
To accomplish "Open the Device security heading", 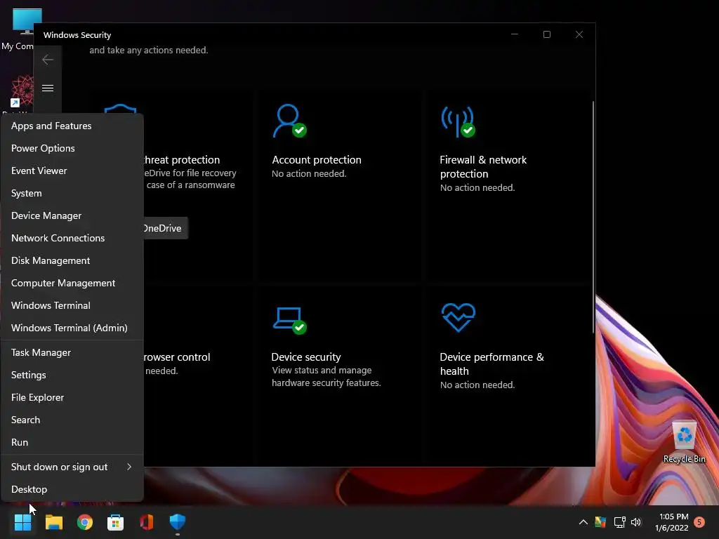I will 306,357.
